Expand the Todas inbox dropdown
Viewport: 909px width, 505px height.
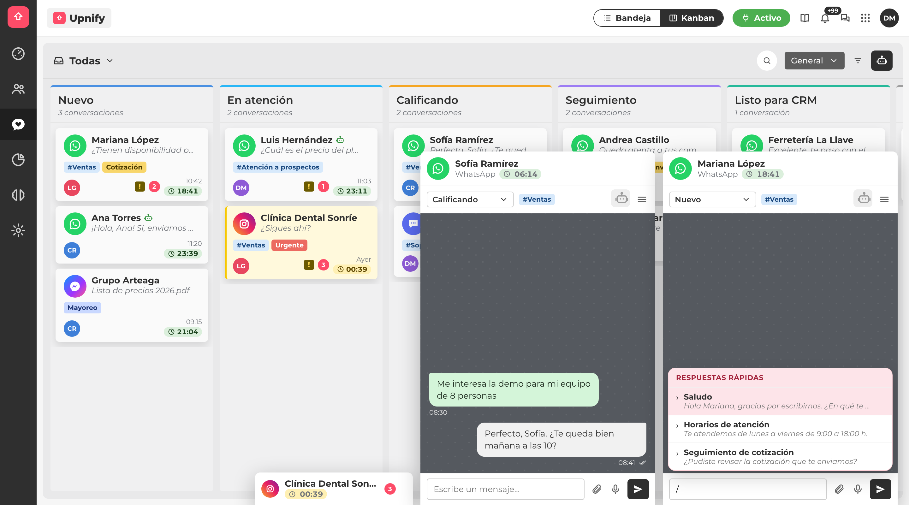84,61
